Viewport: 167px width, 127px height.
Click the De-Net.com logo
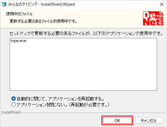click(x=153, y=18)
